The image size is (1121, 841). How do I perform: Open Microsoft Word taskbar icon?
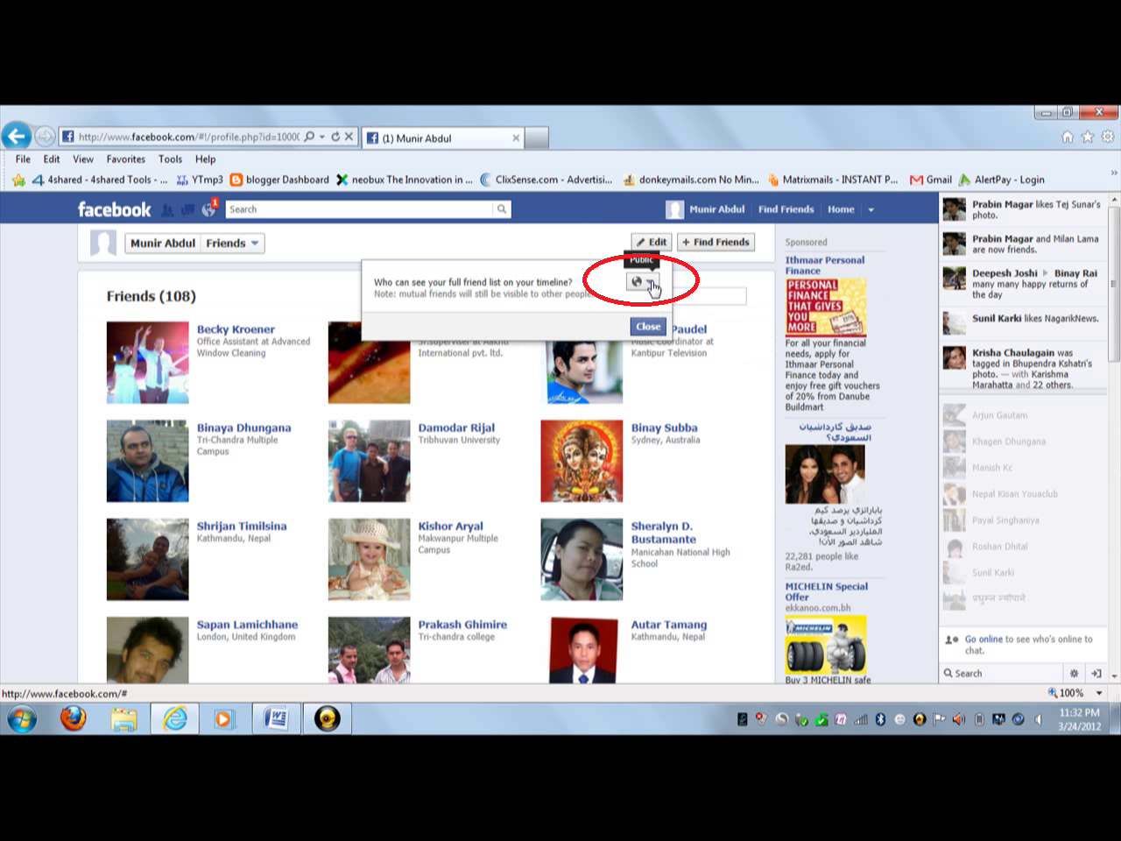pyautogui.click(x=276, y=718)
